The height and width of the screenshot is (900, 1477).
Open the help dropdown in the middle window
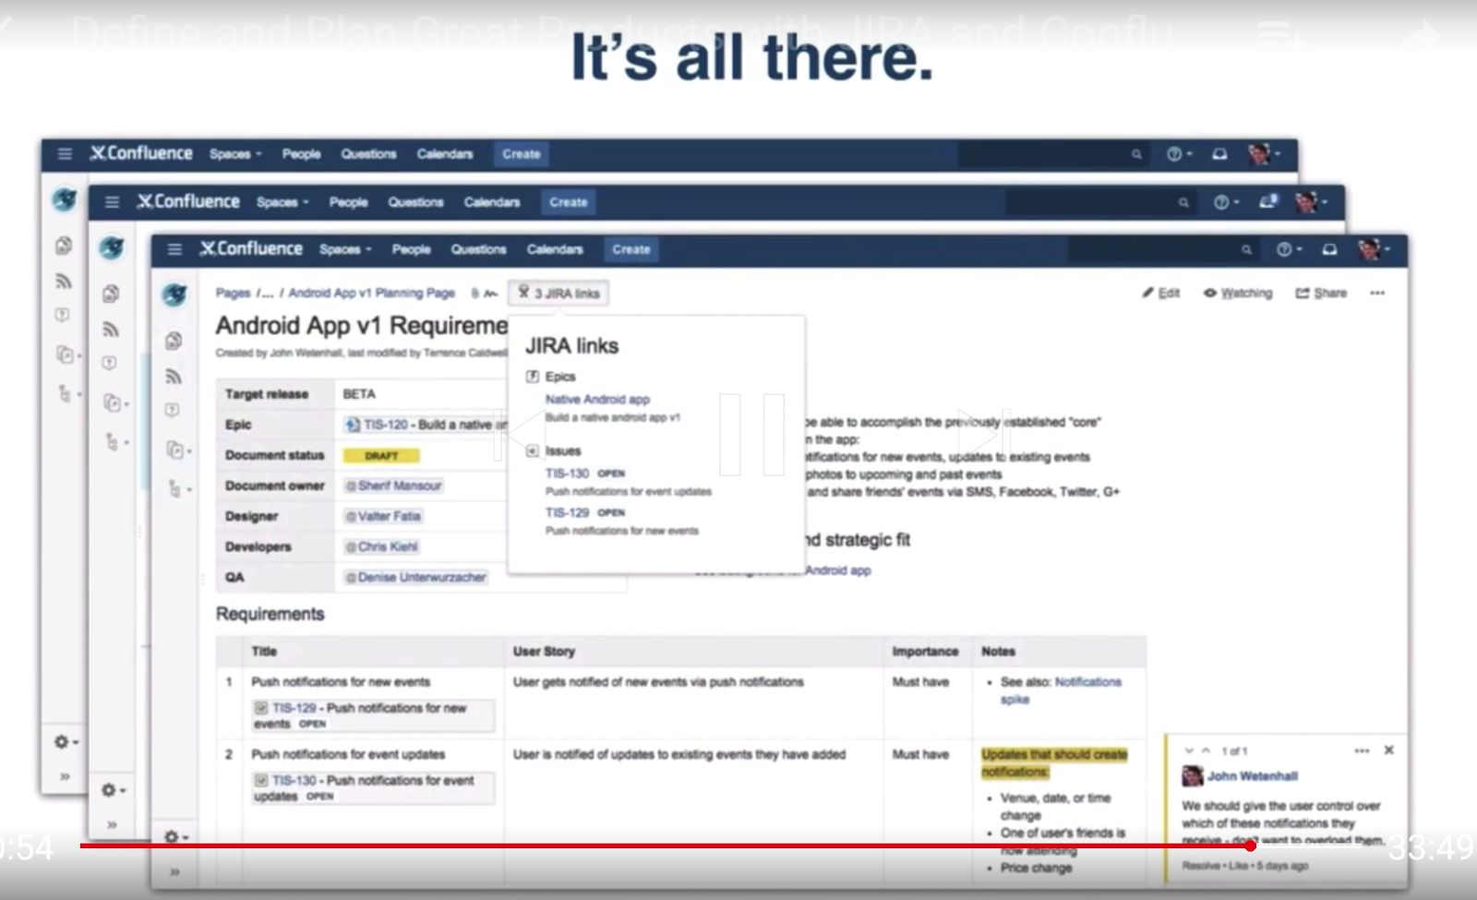[1226, 202]
